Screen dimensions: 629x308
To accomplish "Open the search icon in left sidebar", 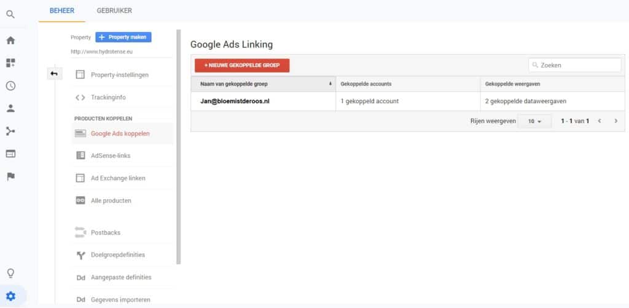I will coord(10,15).
